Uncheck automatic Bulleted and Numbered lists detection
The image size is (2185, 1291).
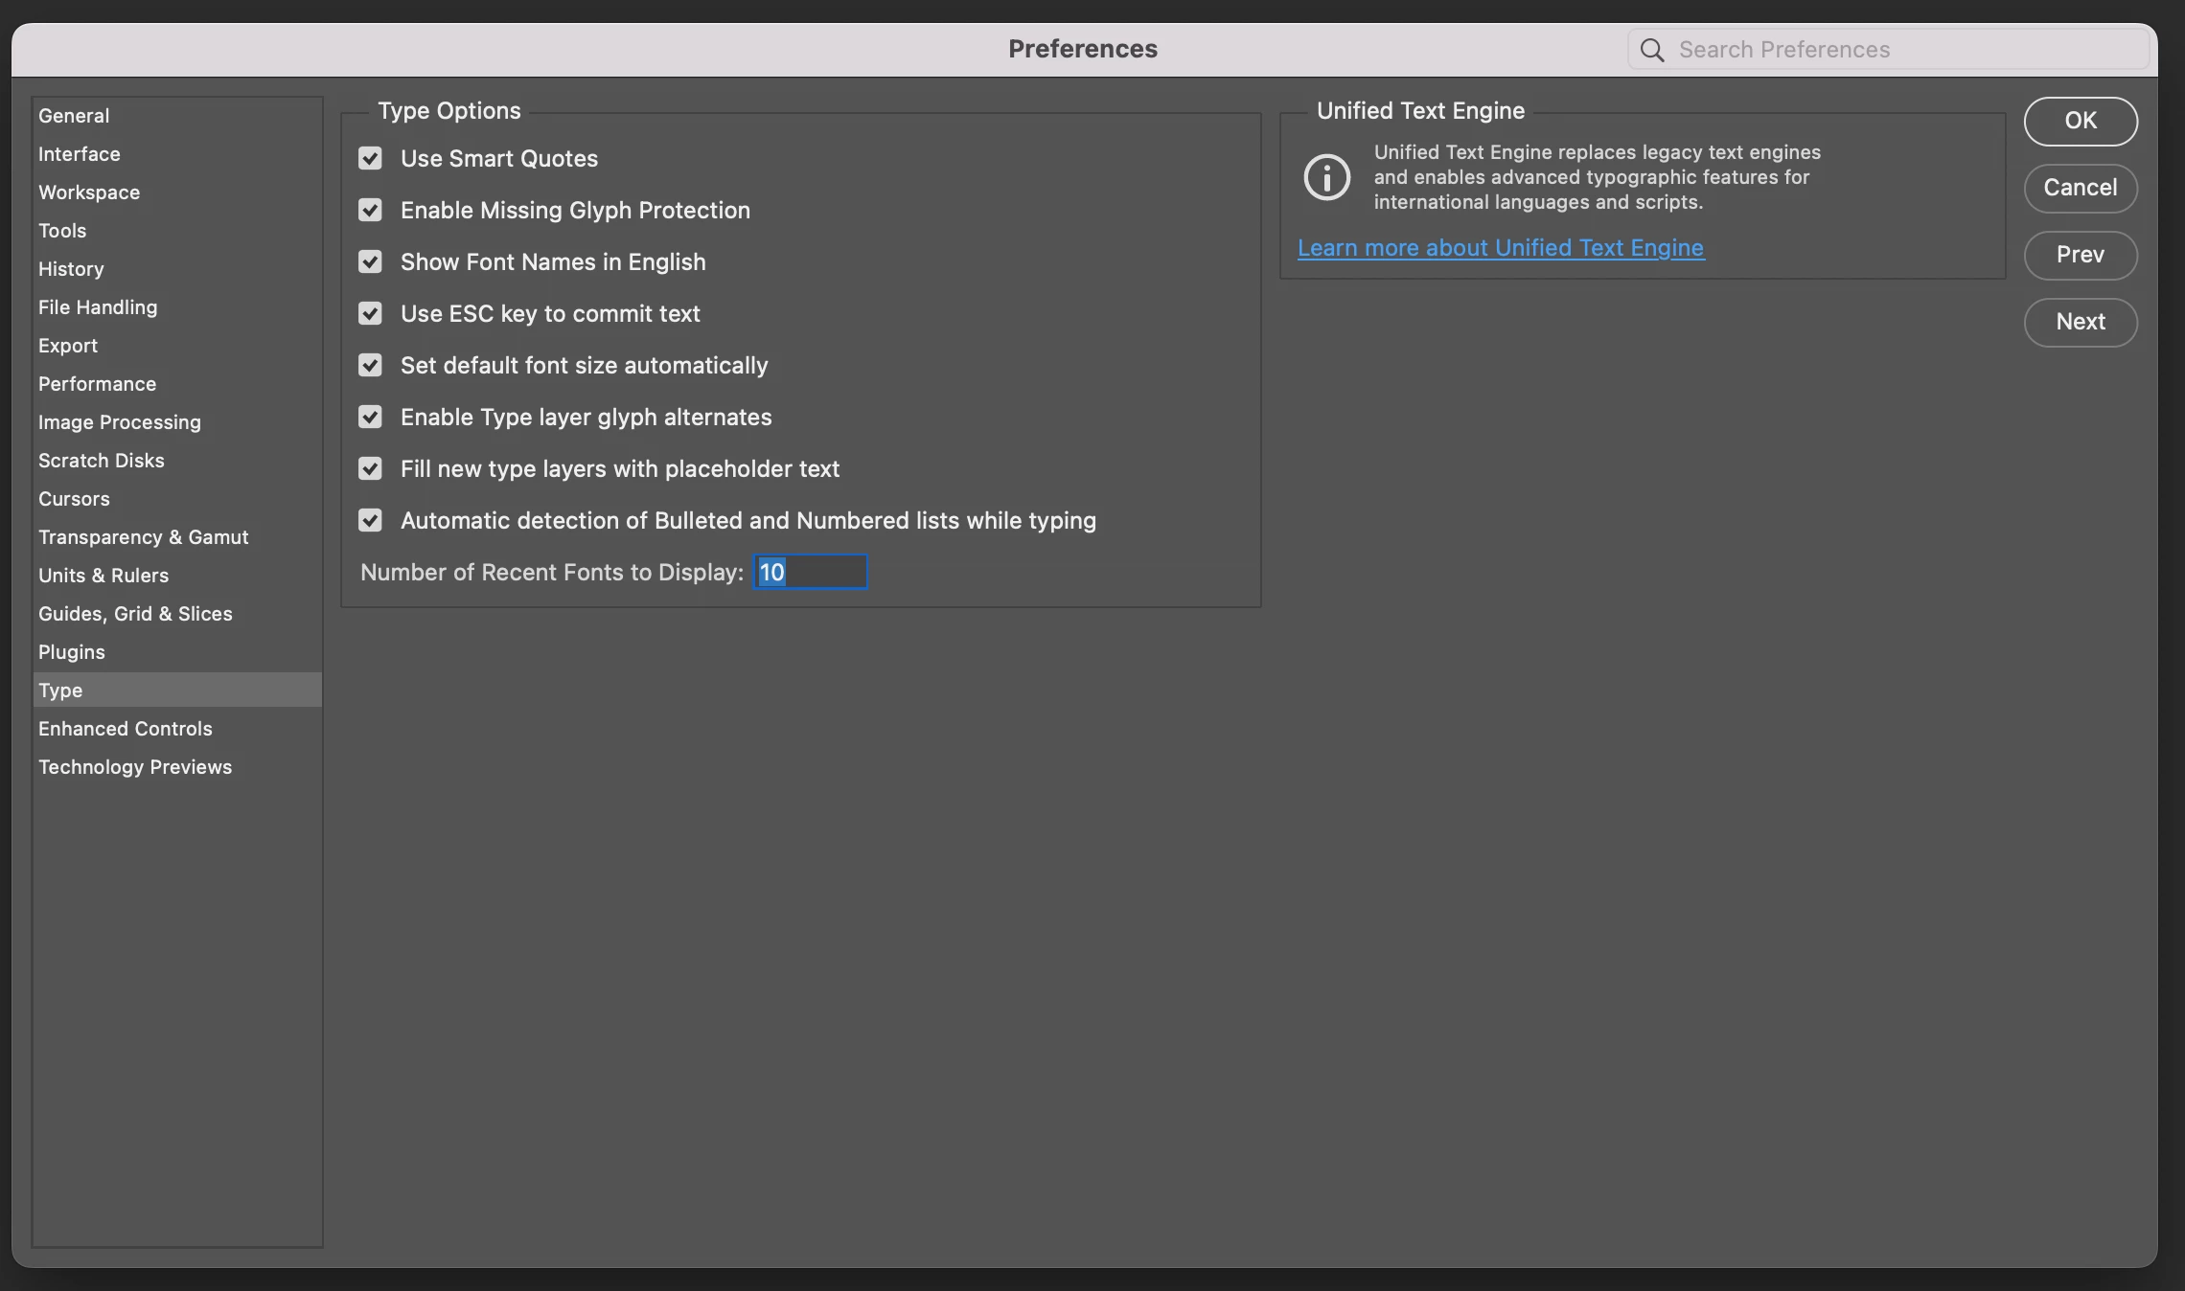pos(370,520)
